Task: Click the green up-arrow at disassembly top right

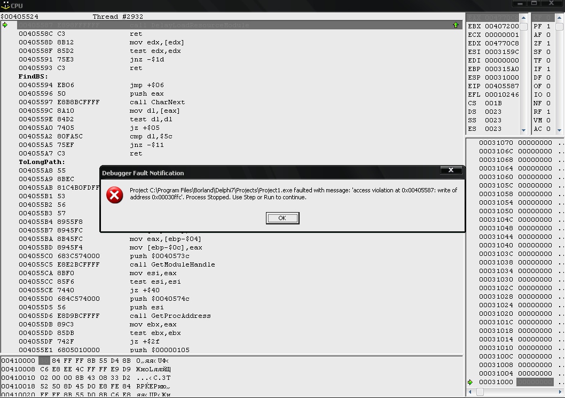Action: tap(456, 25)
